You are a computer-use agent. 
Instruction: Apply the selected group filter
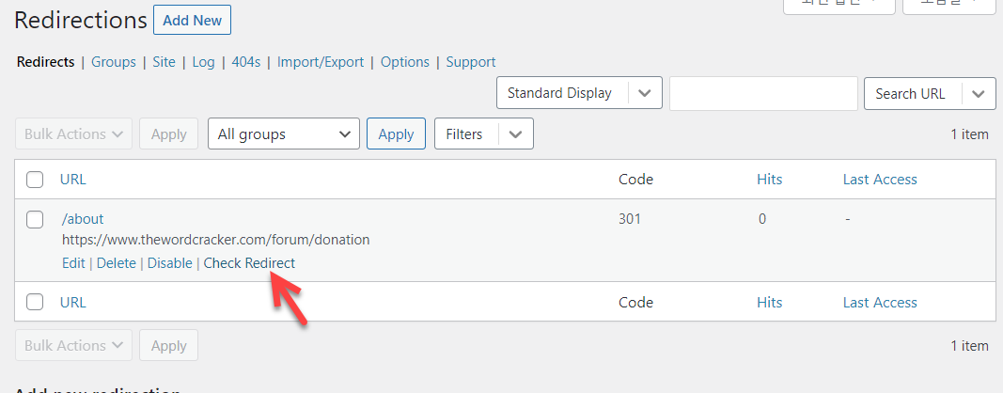coord(396,134)
